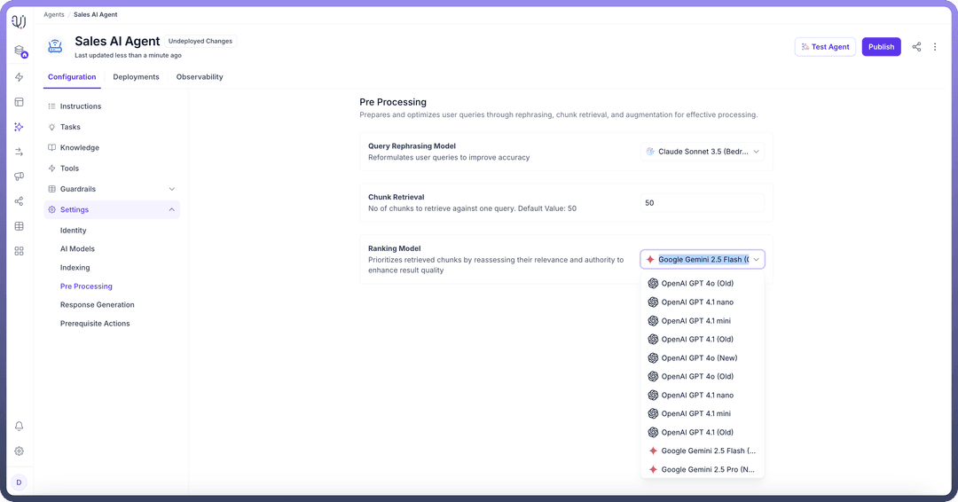Image resolution: width=958 pixels, height=502 pixels.
Task: Switch to the Observability tab
Action: 200,77
